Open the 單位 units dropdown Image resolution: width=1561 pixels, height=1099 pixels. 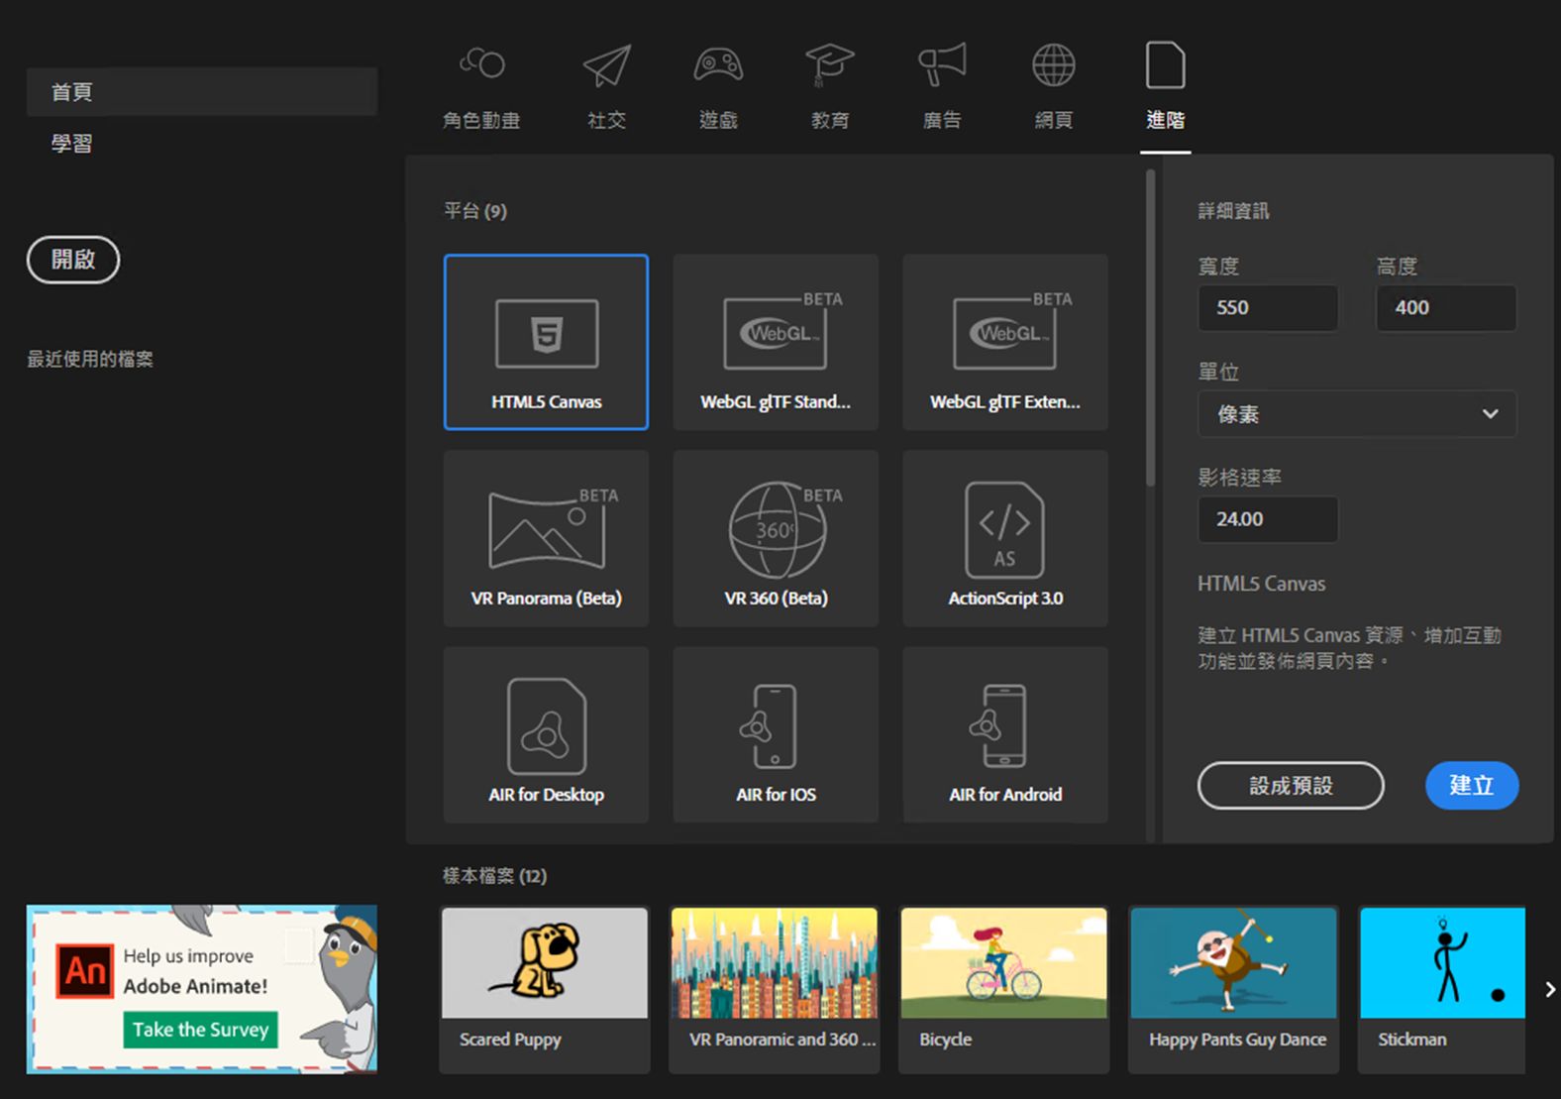point(1357,414)
